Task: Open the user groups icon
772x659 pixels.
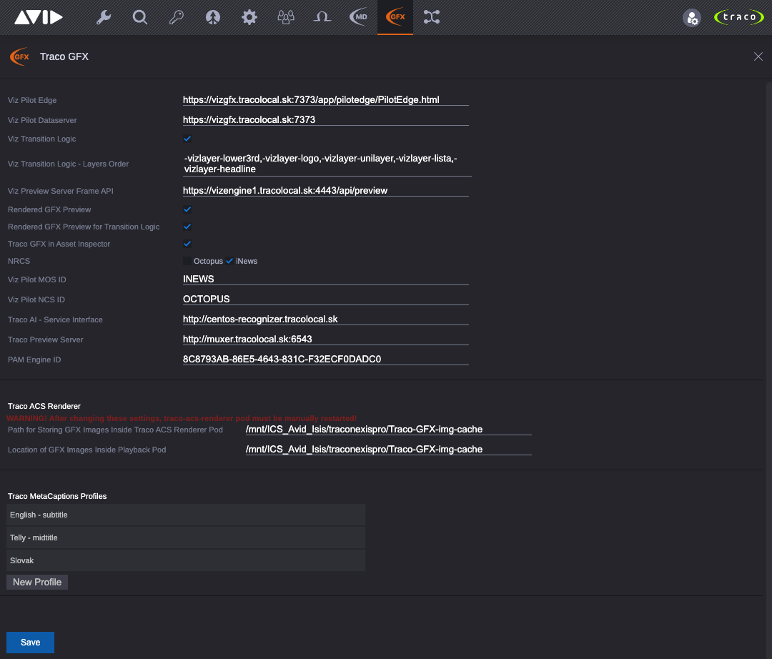Action: click(285, 17)
